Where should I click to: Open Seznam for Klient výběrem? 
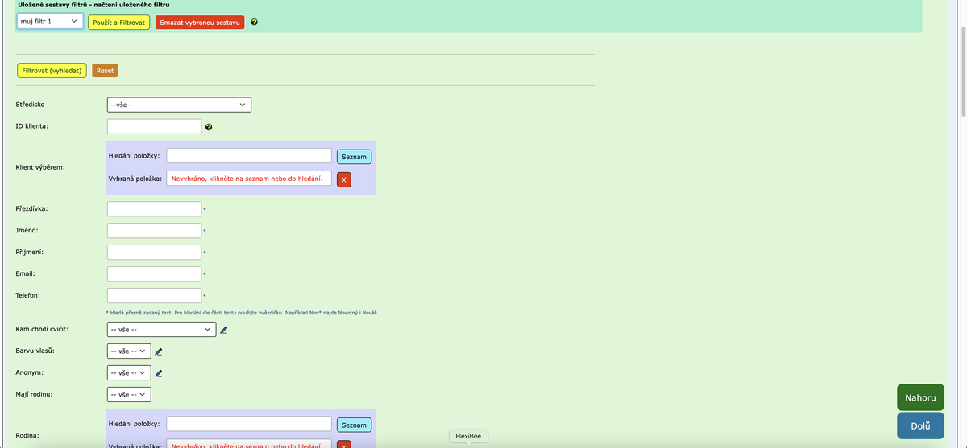coord(354,156)
